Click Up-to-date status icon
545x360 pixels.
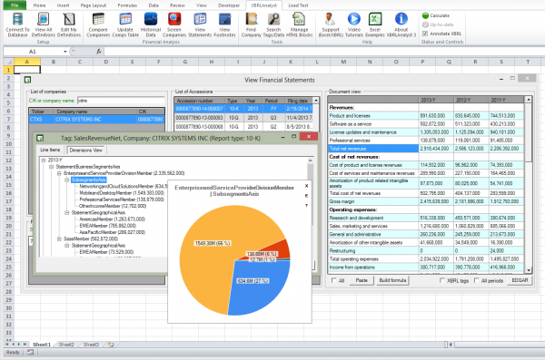coord(425,24)
